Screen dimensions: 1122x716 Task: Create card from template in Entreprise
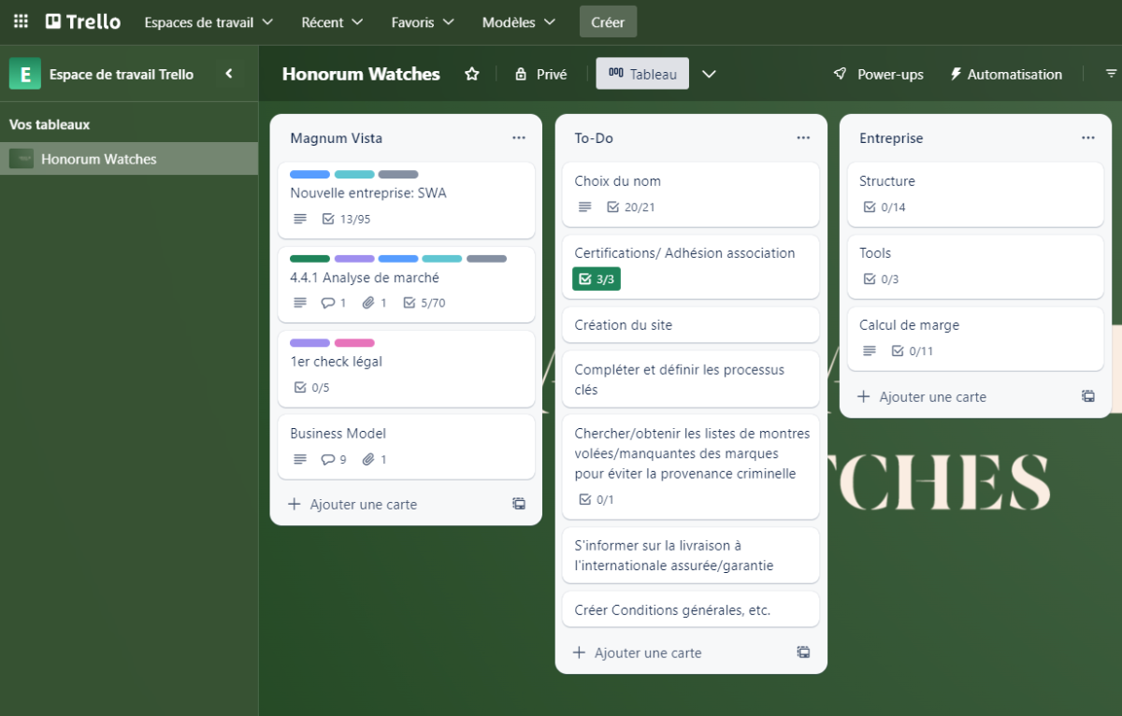(1088, 396)
